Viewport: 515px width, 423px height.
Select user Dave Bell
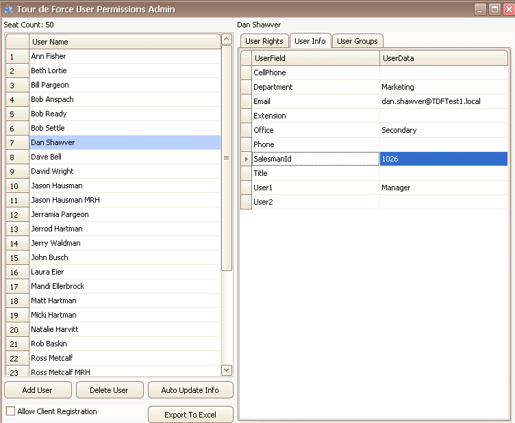[x=125, y=157]
